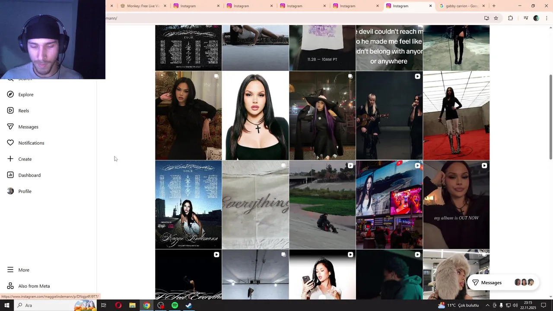Open the Windows notification center icon
Image resolution: width=553 pixels, height=311 pixels.
[543, 305]
